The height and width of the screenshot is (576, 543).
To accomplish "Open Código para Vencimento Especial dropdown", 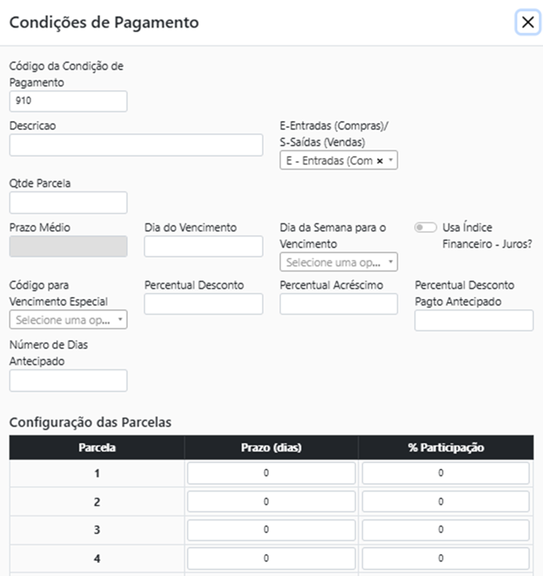I will pyautogui.click(x=68, y=320).
